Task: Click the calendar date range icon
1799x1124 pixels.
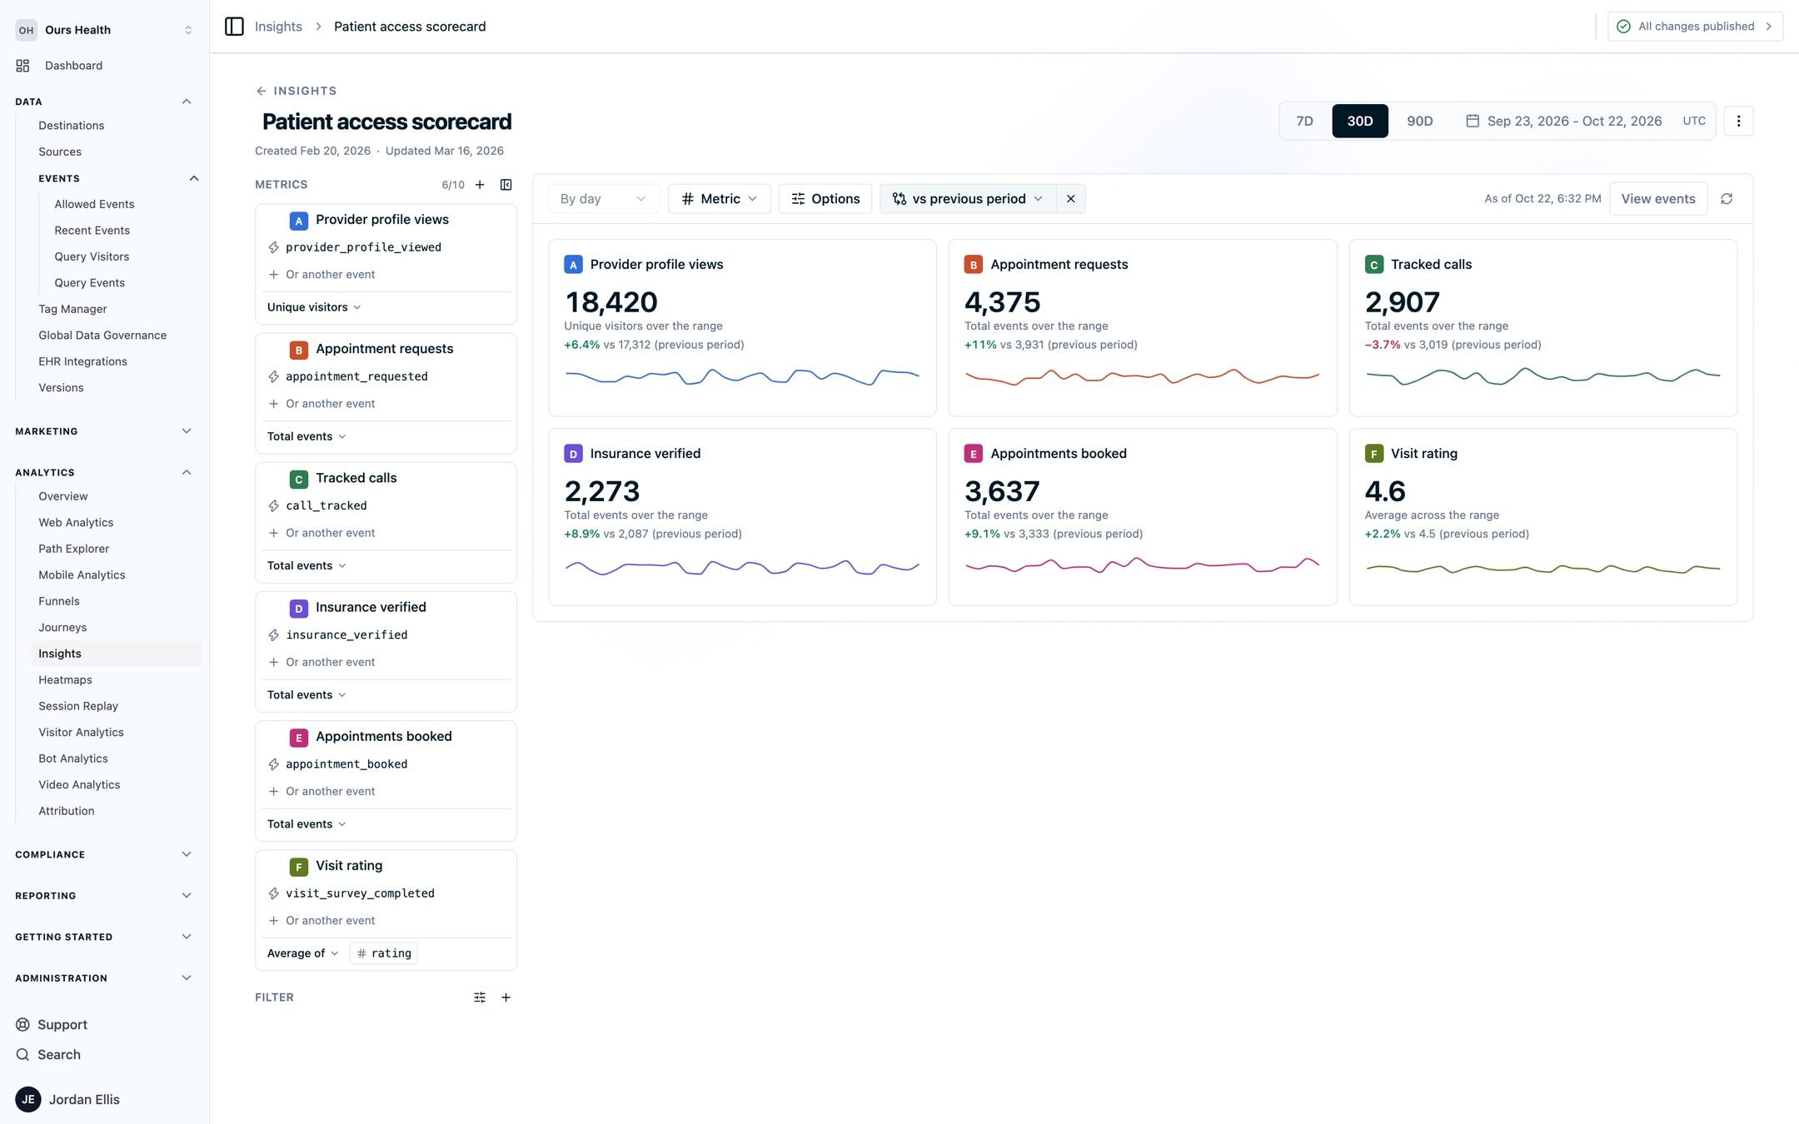Action: (1473, 122)
